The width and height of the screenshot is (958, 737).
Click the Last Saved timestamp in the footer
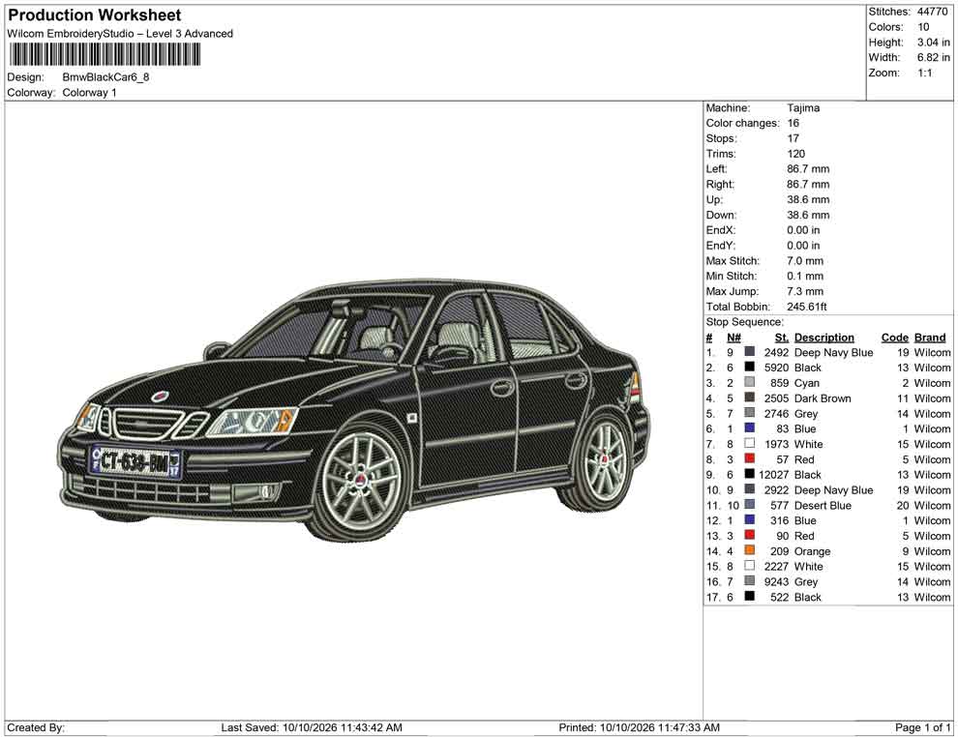tap(312, 728)
